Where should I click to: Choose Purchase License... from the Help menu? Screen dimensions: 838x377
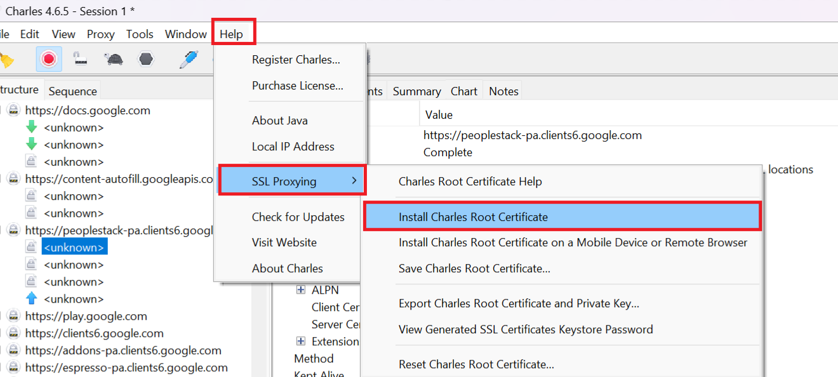click(x=298, y=86)
